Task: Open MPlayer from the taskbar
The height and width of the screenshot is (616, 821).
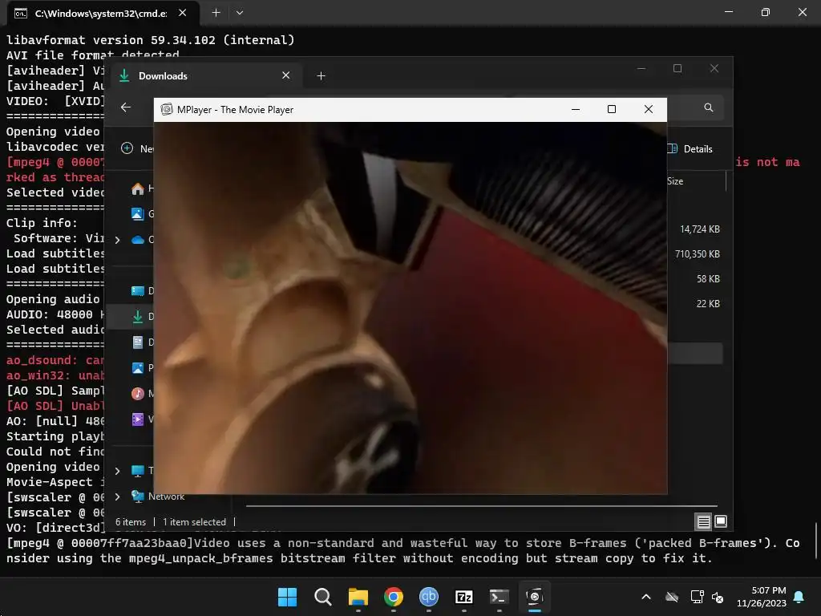Action: coord(535,597)
